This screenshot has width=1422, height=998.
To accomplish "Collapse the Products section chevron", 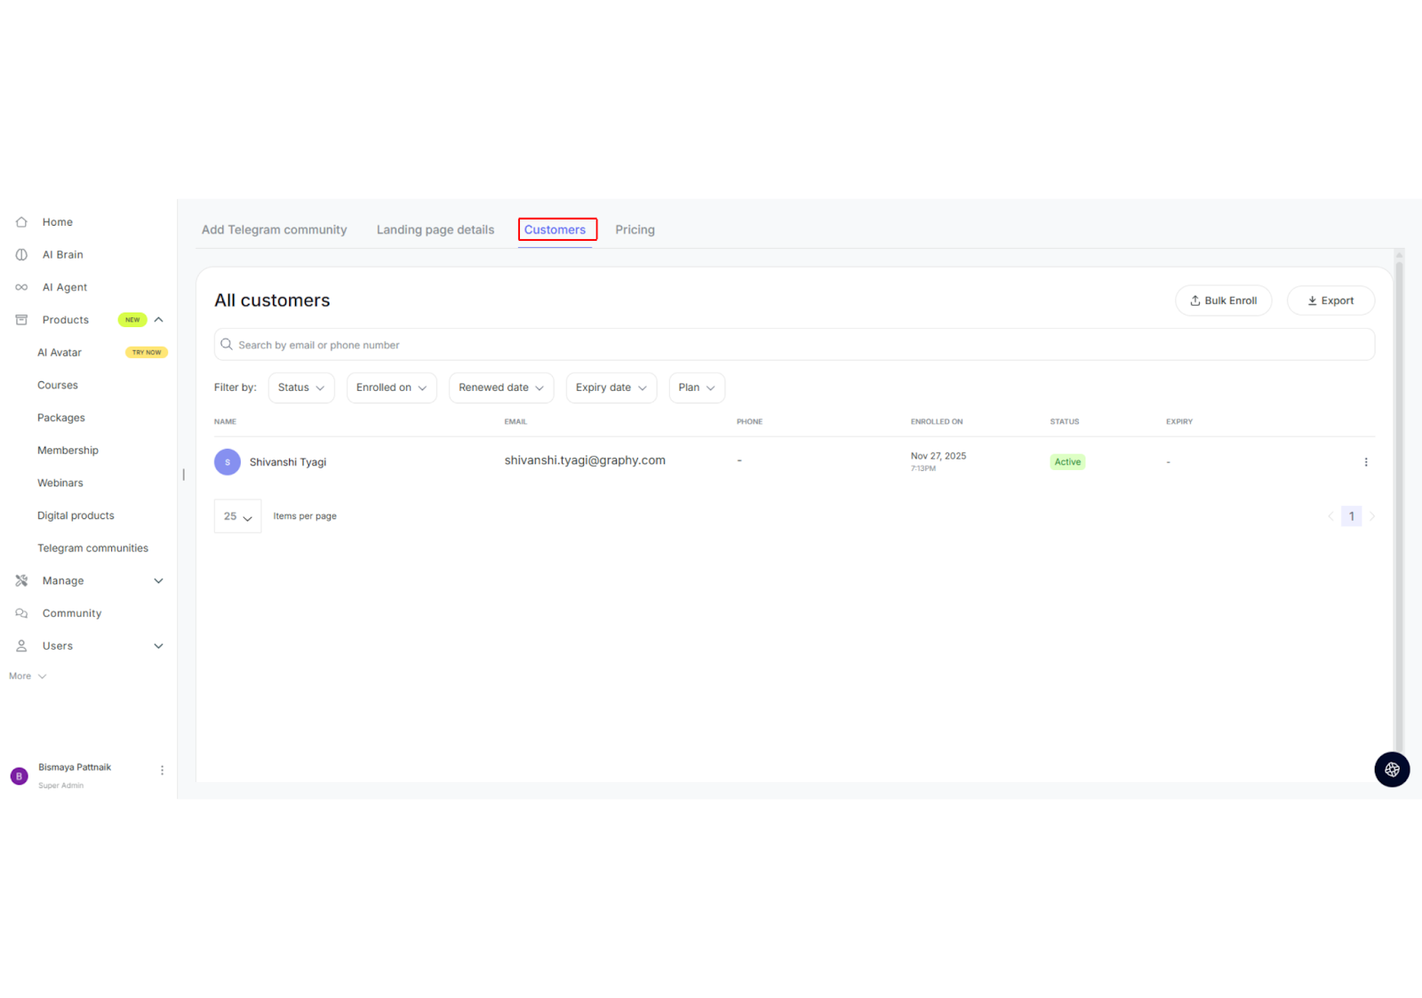I will [x=159, y=320].
